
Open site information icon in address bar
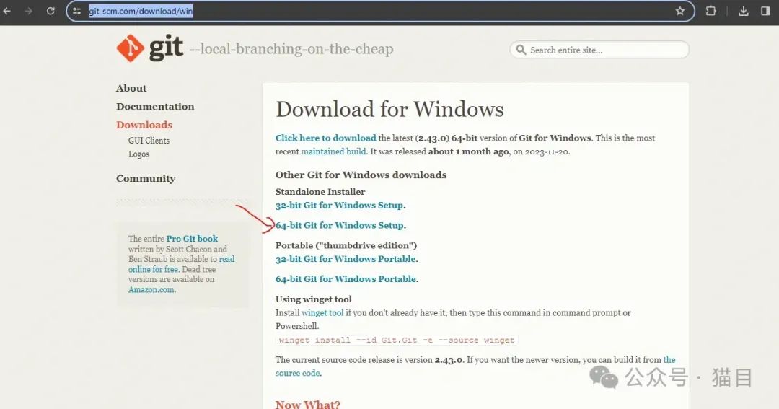tap(76, 11)
